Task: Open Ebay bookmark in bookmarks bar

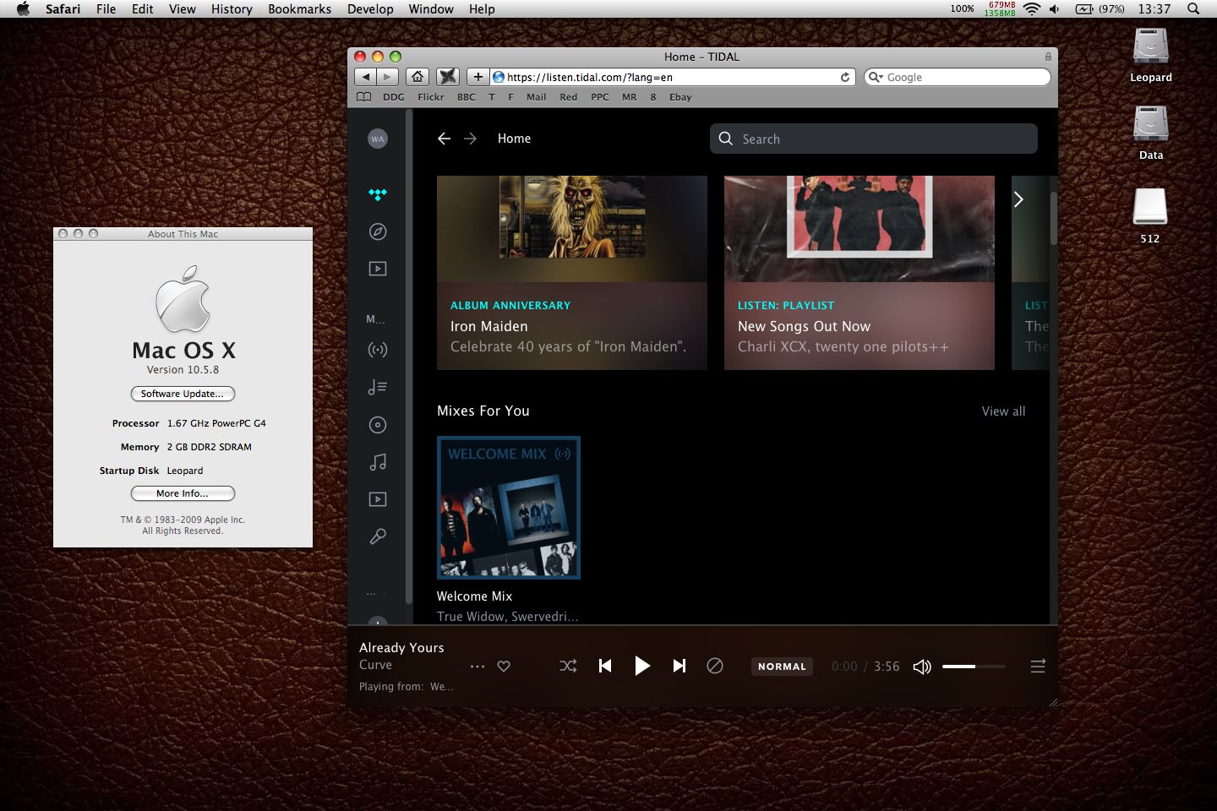Action: [680, 97]
